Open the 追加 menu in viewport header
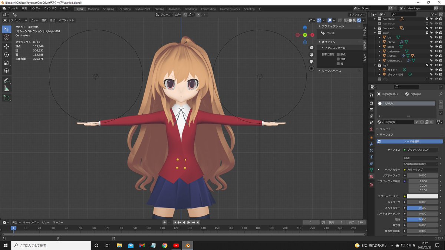The image size is (445, 250). pyautogui.click(x=53, y=20)
